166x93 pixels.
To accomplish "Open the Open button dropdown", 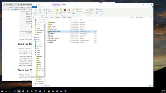I will (x=92, y=9).
